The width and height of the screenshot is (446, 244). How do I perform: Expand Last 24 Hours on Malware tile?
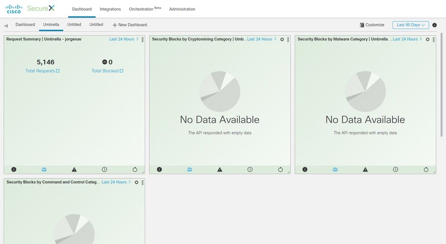pos(407,39)
